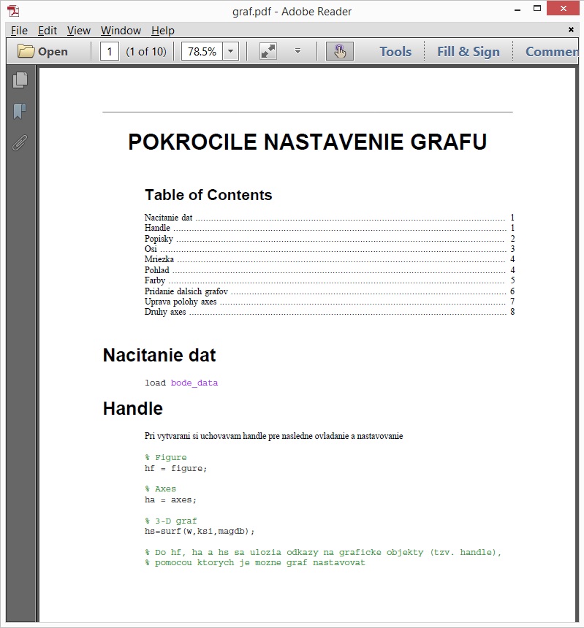Click the 'Pri vytvarani si uchovavam handle' sentence

tap(274, 436)
